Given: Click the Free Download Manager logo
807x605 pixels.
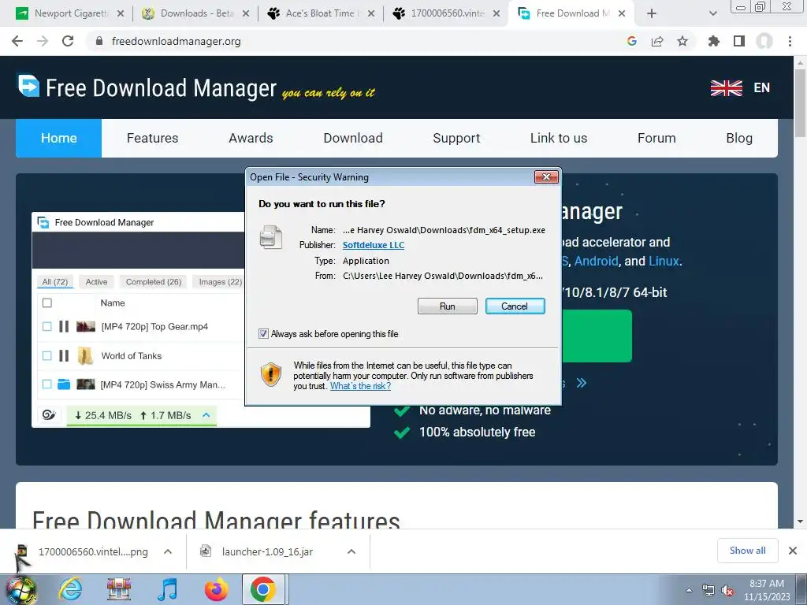Looking at the screenshot, I should click(x=28, y=86).
